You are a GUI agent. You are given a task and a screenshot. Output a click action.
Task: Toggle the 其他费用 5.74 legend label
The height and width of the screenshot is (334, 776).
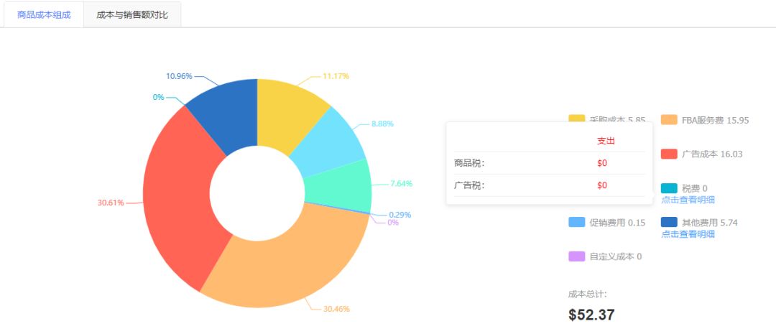pyautogui.click(x=710, y=223)
